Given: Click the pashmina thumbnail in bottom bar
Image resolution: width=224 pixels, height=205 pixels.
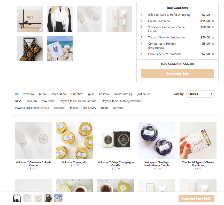Looking at the screenshot, I should click(17, 198).
